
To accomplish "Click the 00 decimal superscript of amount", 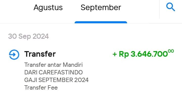I will click(x=171, y=51).
